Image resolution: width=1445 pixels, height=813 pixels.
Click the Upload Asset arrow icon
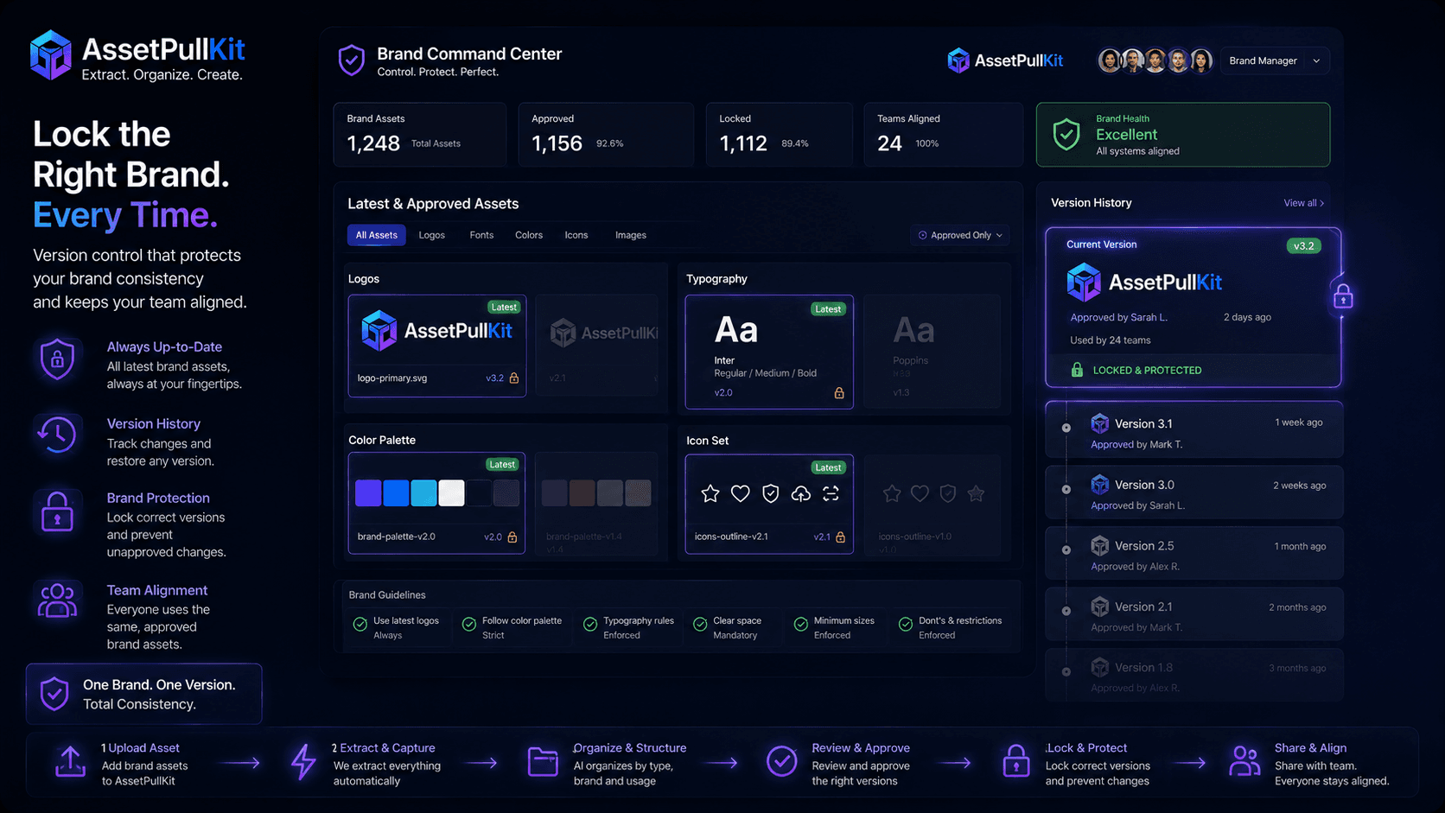[x=70, y=762]
